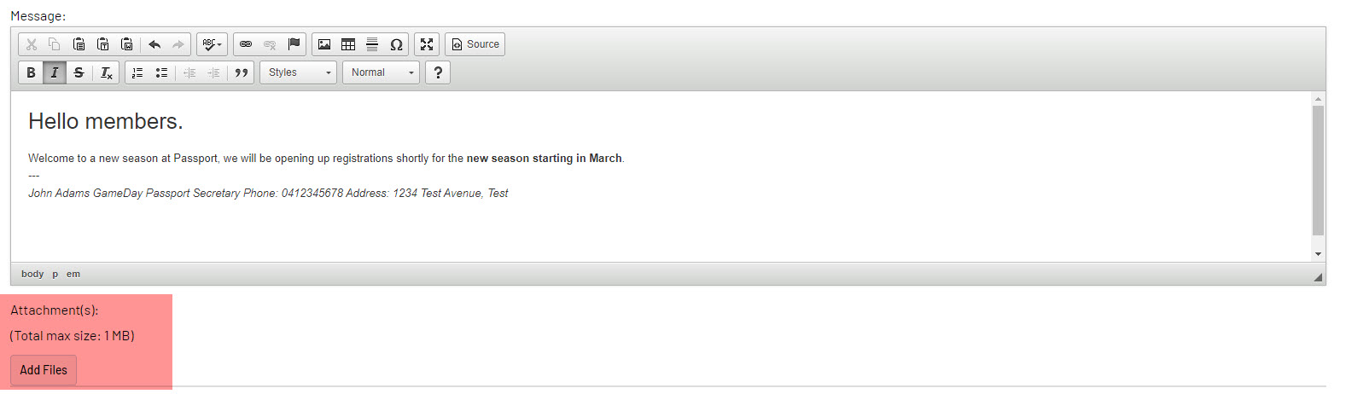Insert a numbered list

click(137, 72)
